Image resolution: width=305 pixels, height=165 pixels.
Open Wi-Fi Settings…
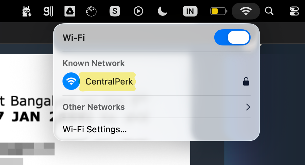95,129
